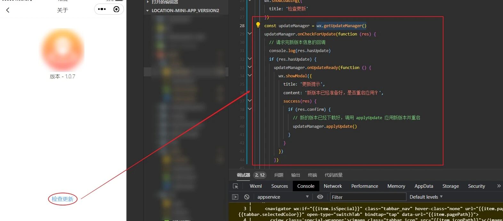
Task: Open the appservice context dropdown
Action: pos(283,197)
